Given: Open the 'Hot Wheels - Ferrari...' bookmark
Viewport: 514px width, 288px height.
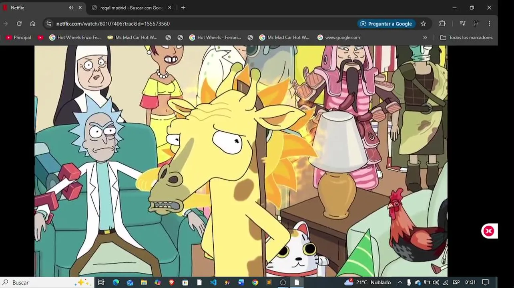Looking at the screenshot, I should click(x=215, y=37).
